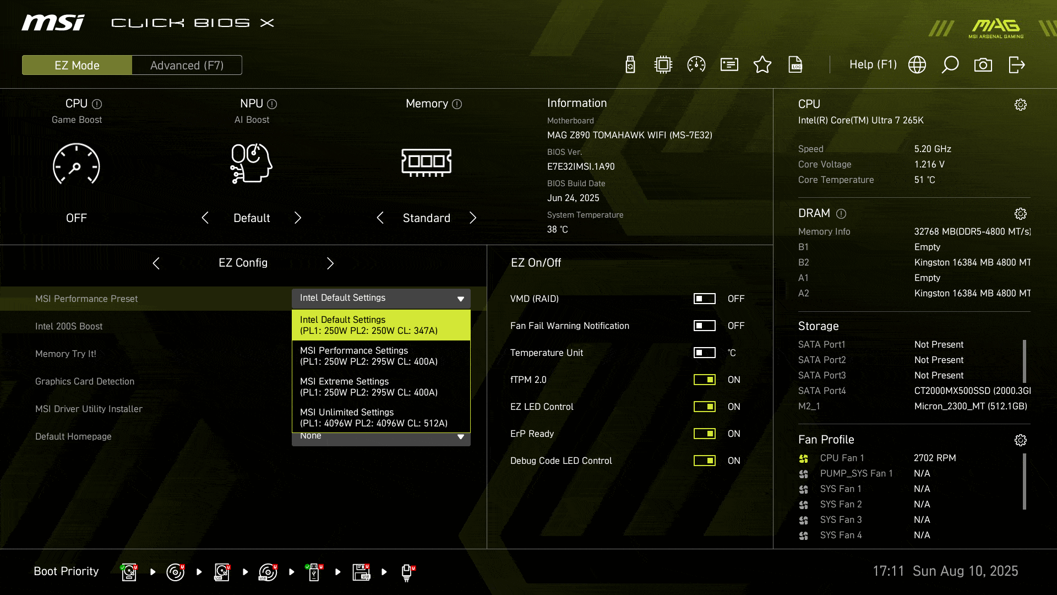Select first hard disk boot device icon
The height and width of the screenshot is (595, 1057).
click(x=129, y=572)
